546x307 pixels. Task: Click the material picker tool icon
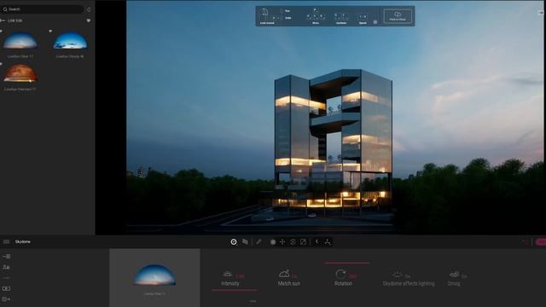pos(245,241)
